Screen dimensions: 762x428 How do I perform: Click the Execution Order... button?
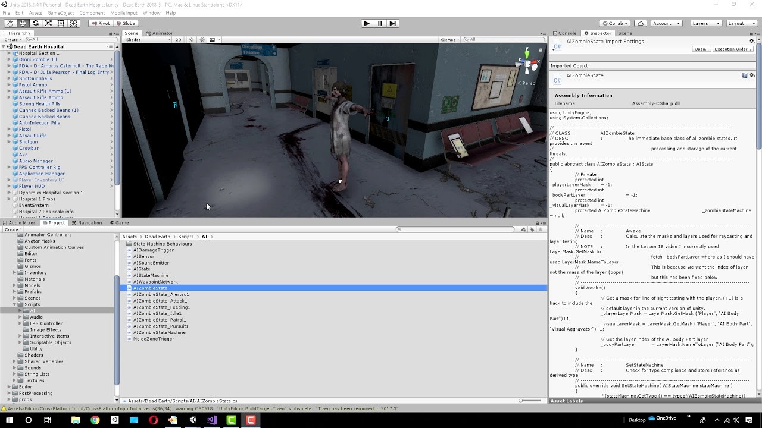pyautogui.click(x=733, y=49)
